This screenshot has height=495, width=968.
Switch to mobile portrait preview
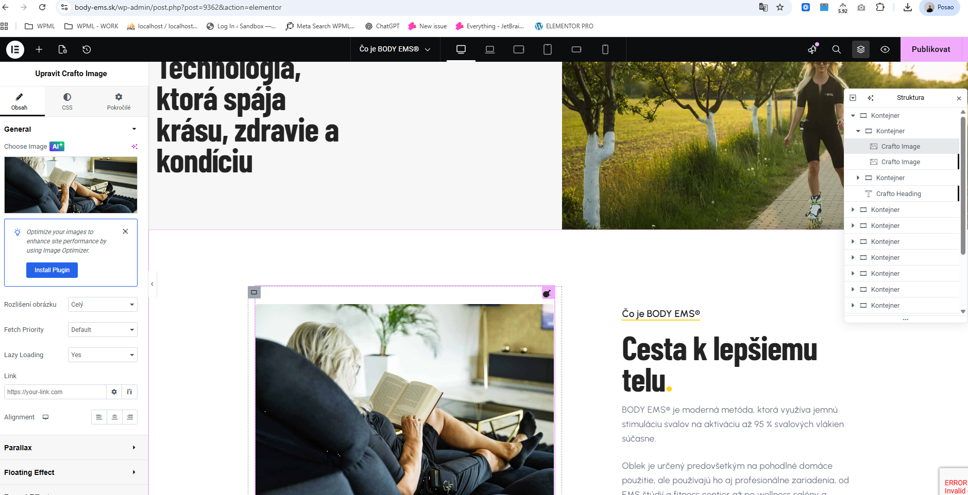pos(605,49)
